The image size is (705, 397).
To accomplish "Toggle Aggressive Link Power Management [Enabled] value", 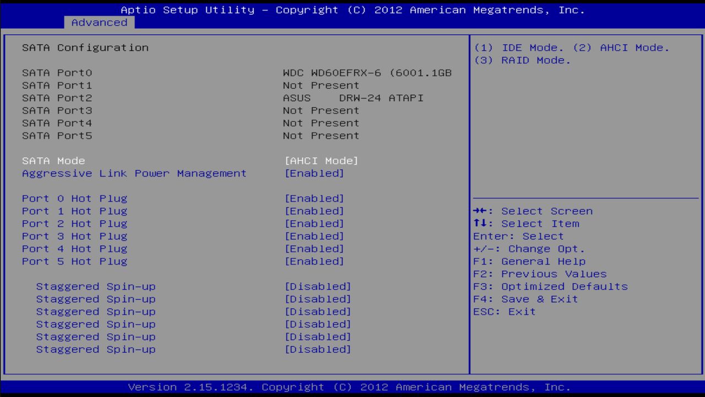I will pos(314,174).
